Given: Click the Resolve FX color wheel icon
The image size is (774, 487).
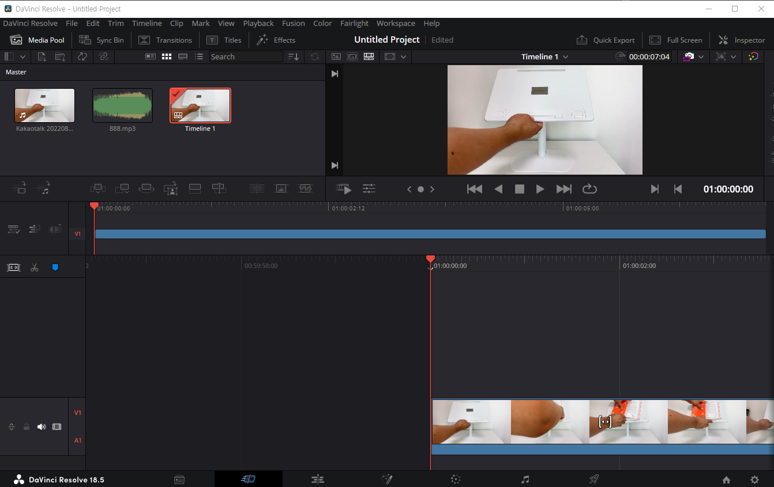Looking at the screenshot, I should tap(753, 56).
